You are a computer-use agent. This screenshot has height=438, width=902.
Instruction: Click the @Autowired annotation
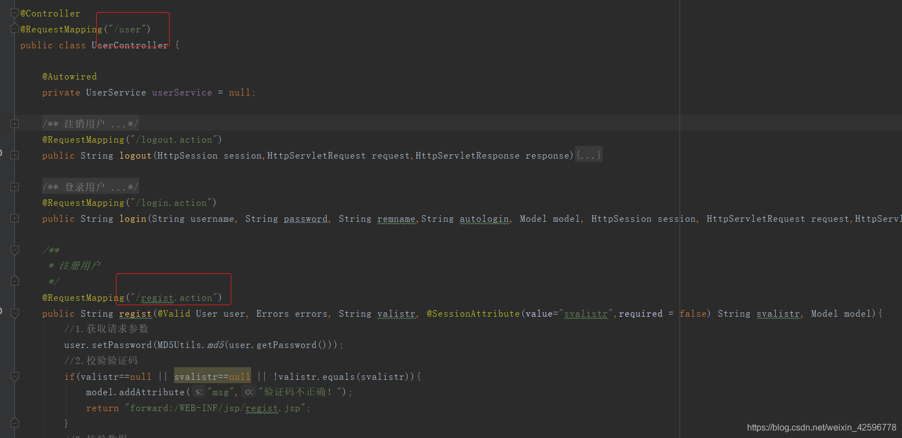(69, 76)
